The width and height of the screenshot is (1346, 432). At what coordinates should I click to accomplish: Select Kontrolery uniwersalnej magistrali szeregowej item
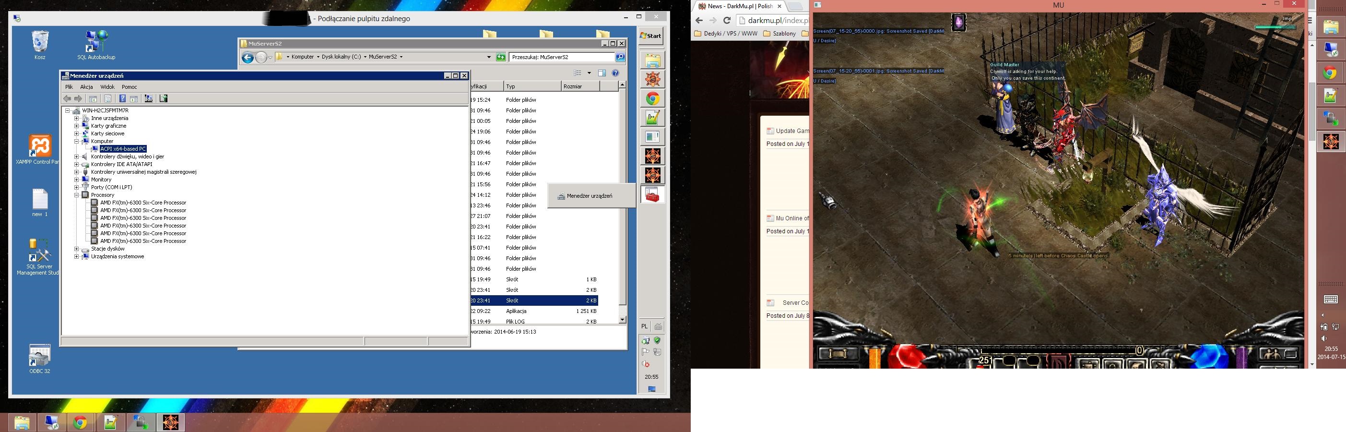point(144,172)
